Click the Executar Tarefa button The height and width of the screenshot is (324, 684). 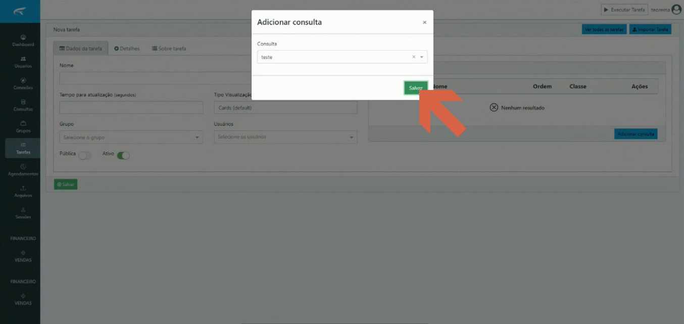click(x=624, y=10)
